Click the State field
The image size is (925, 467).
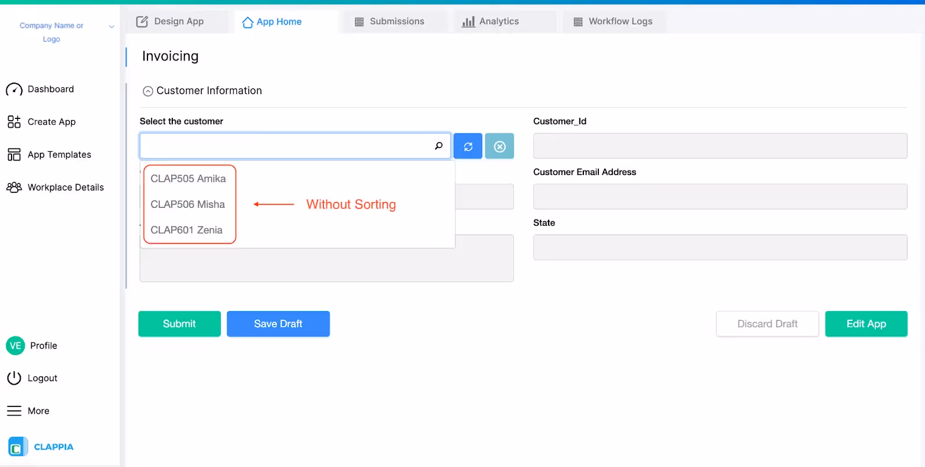pyautogui.click(x=720, y=247)
